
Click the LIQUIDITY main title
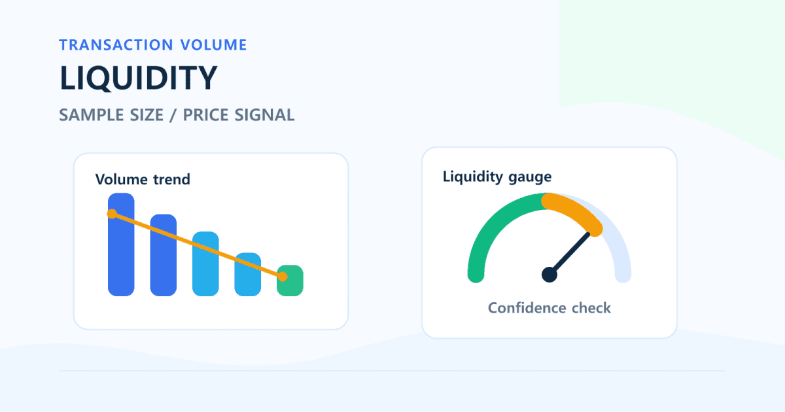coord(138,78)
